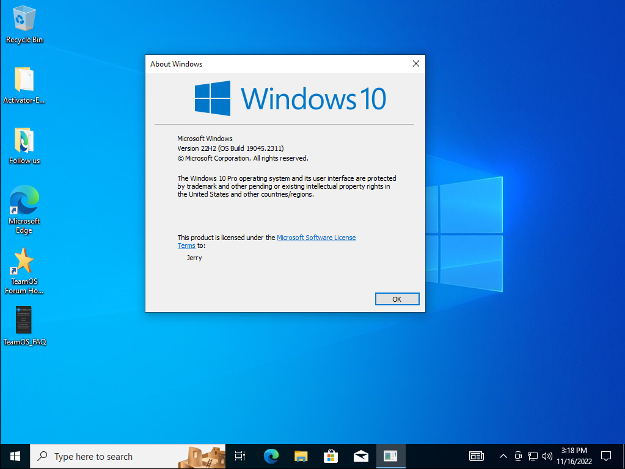
Task: Open the notification Action Center
Action: [606, 456]
